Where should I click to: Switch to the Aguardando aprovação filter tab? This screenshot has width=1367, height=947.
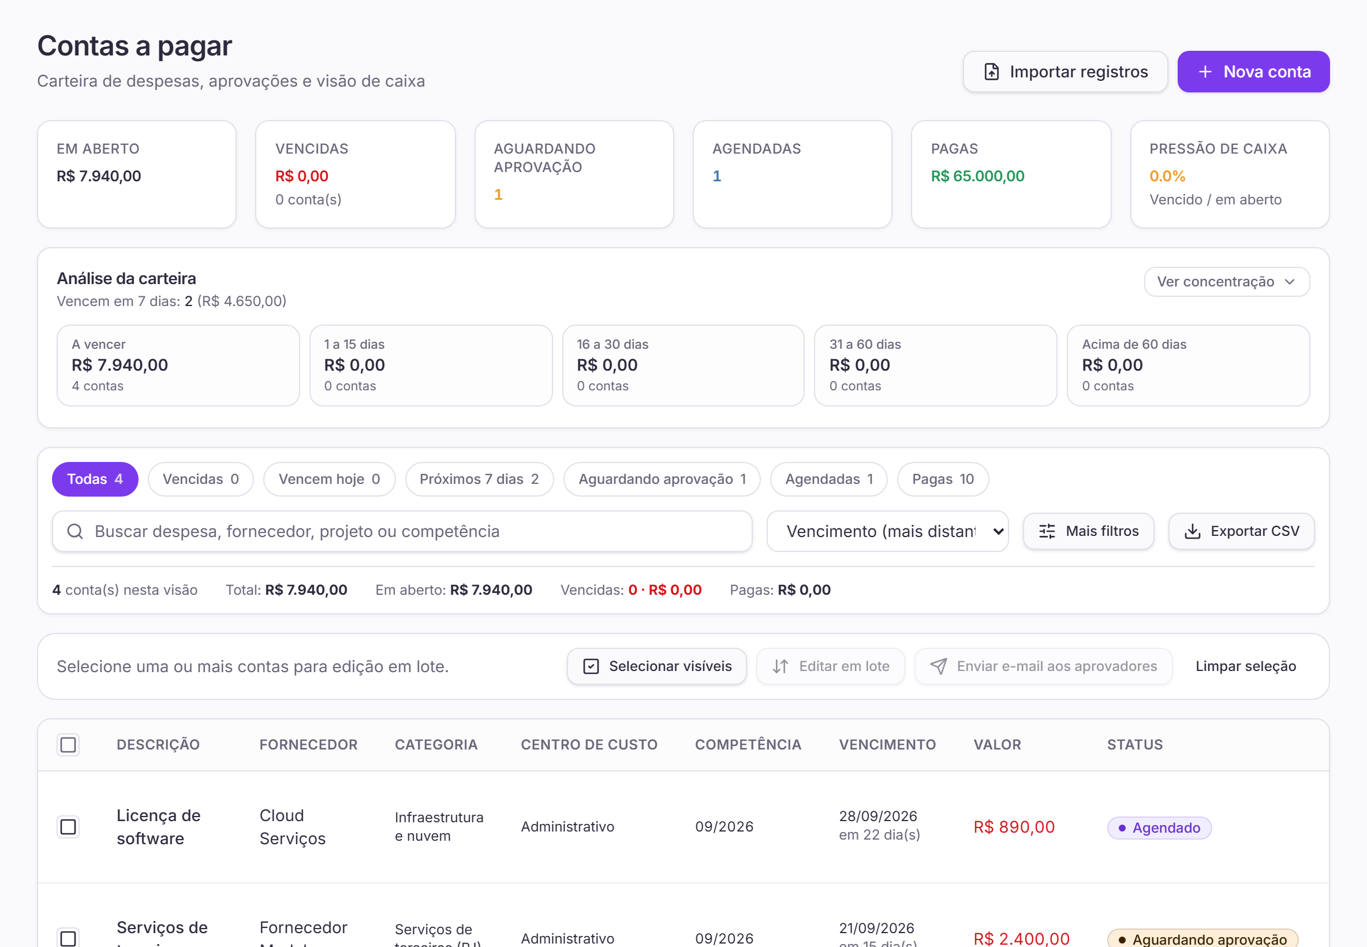click(x=662, y=479)
